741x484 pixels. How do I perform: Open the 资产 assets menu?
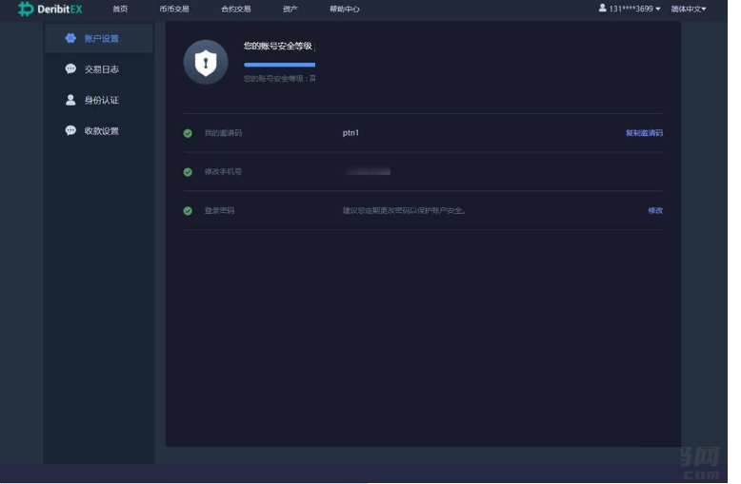290,9
